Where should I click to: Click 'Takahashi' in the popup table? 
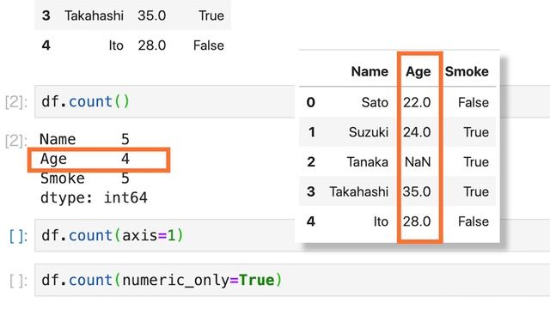click(358, 191)
